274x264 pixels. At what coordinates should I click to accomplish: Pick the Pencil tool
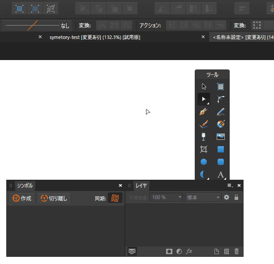[221, 112]
